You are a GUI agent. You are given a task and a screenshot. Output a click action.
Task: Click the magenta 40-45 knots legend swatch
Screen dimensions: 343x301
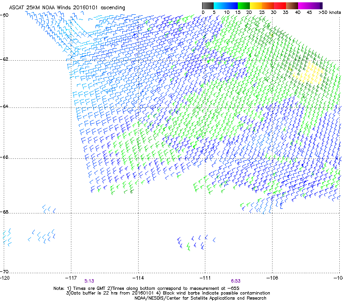pos(304,6)
